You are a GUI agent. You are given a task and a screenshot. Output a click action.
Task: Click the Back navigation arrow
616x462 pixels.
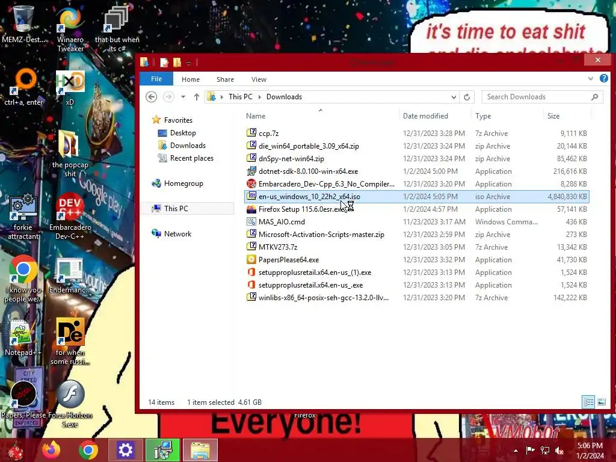tap(151, 97)
